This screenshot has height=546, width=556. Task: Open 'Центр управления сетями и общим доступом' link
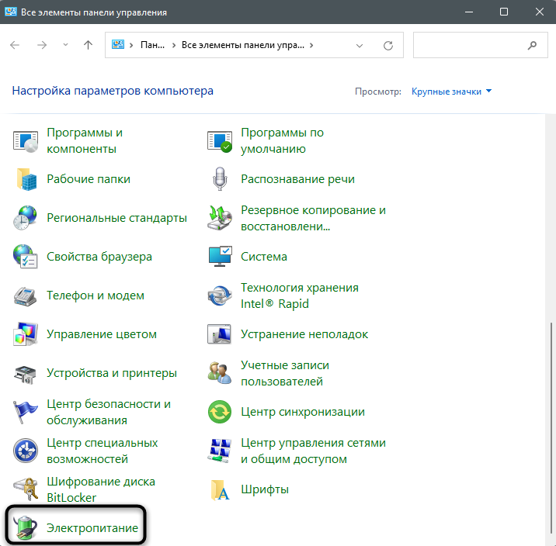click(313, 451)
